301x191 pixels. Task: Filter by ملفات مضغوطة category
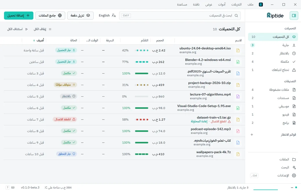[273, 90]
